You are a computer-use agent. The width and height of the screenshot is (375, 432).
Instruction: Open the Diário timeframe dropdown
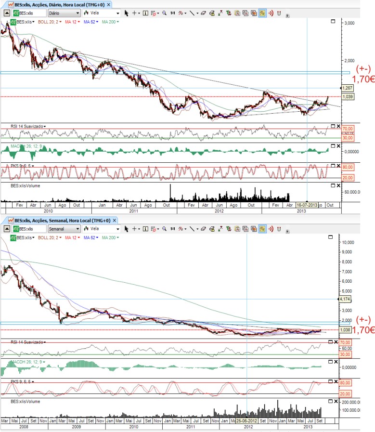[x=64, y=13]
